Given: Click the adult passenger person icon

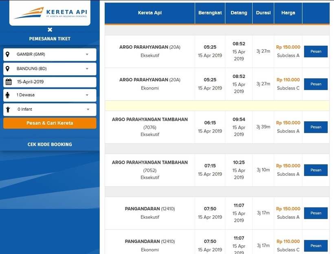Looking at the screenshot, I should pyautogui.click(x=8, y=95).
